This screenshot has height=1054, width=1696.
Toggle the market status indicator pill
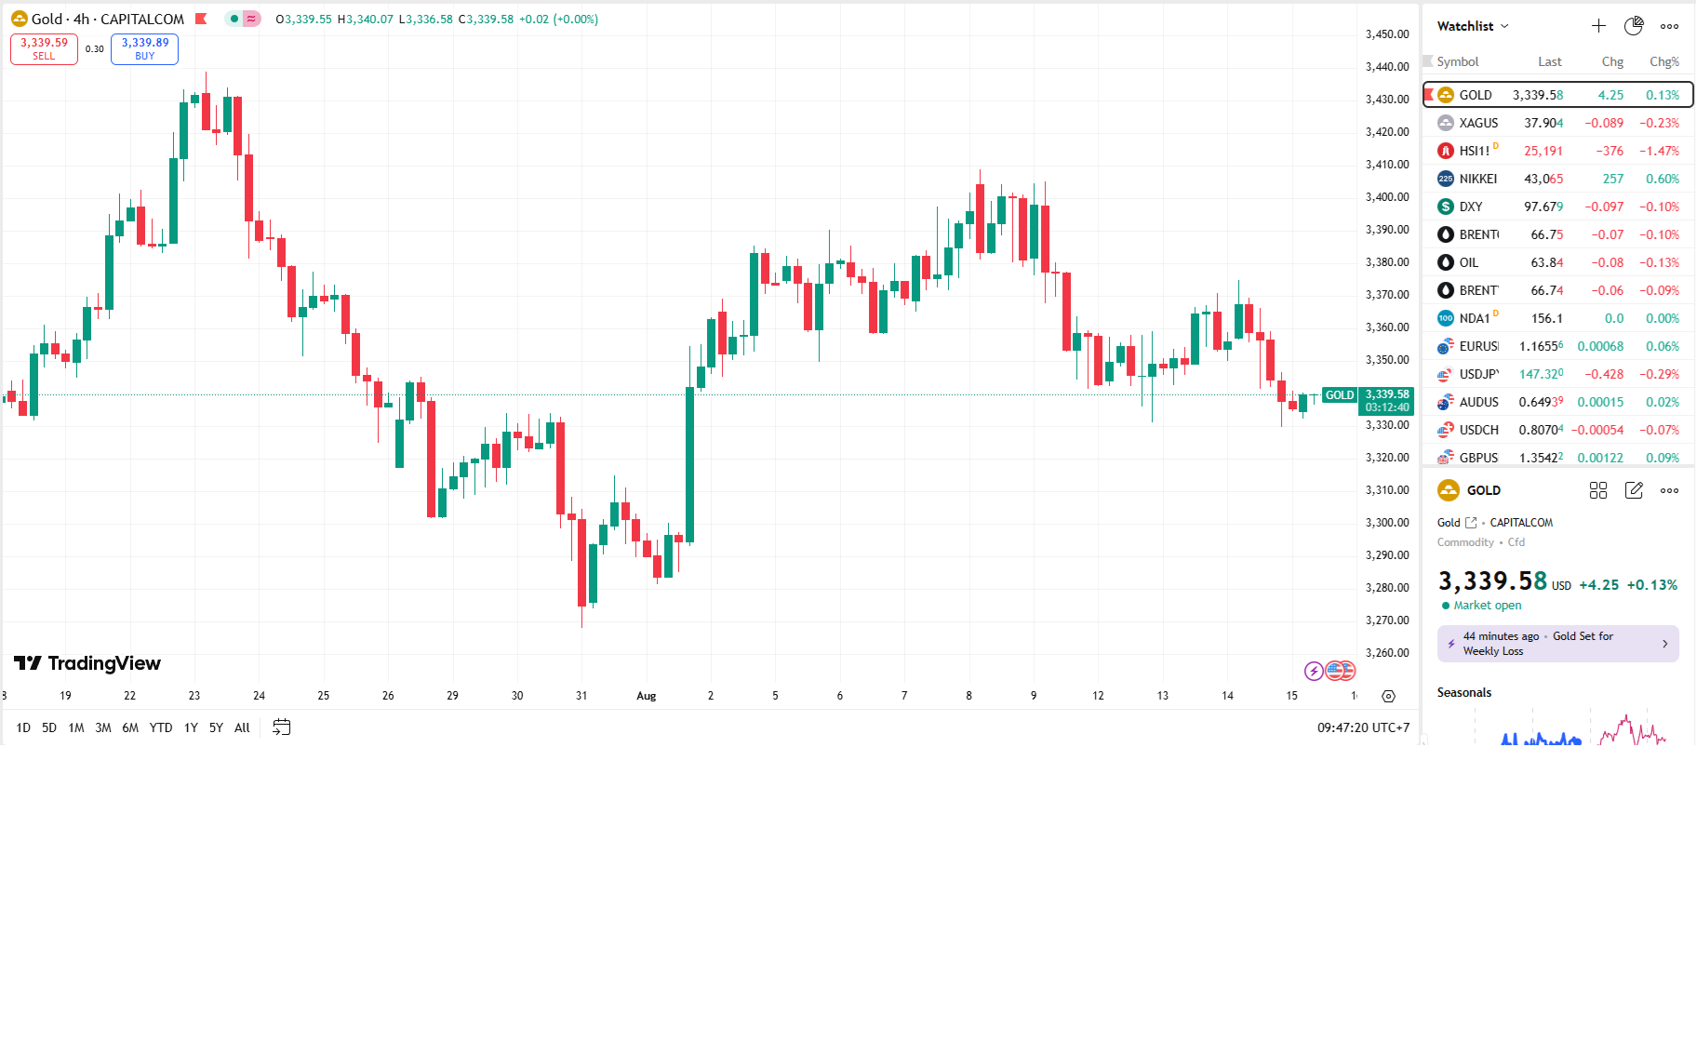[243, 19]
